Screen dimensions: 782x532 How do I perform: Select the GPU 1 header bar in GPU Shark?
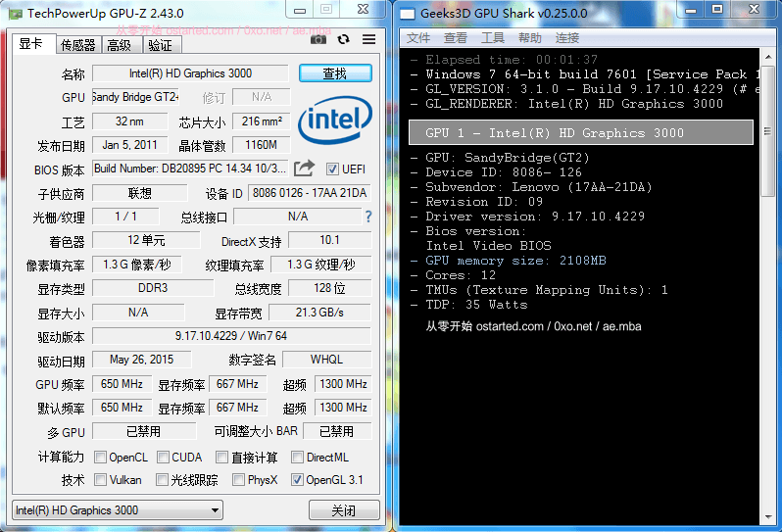580,132
